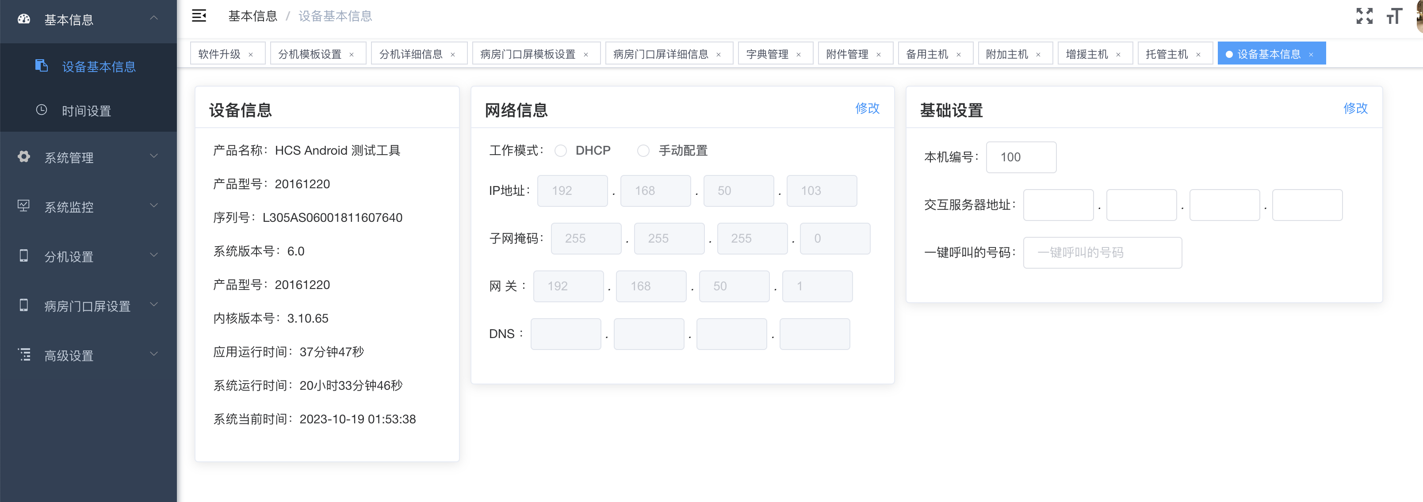Open the 备用主机 tab
The width and height of the screenshot is (1423, 502).
click(x=926, y=54)
